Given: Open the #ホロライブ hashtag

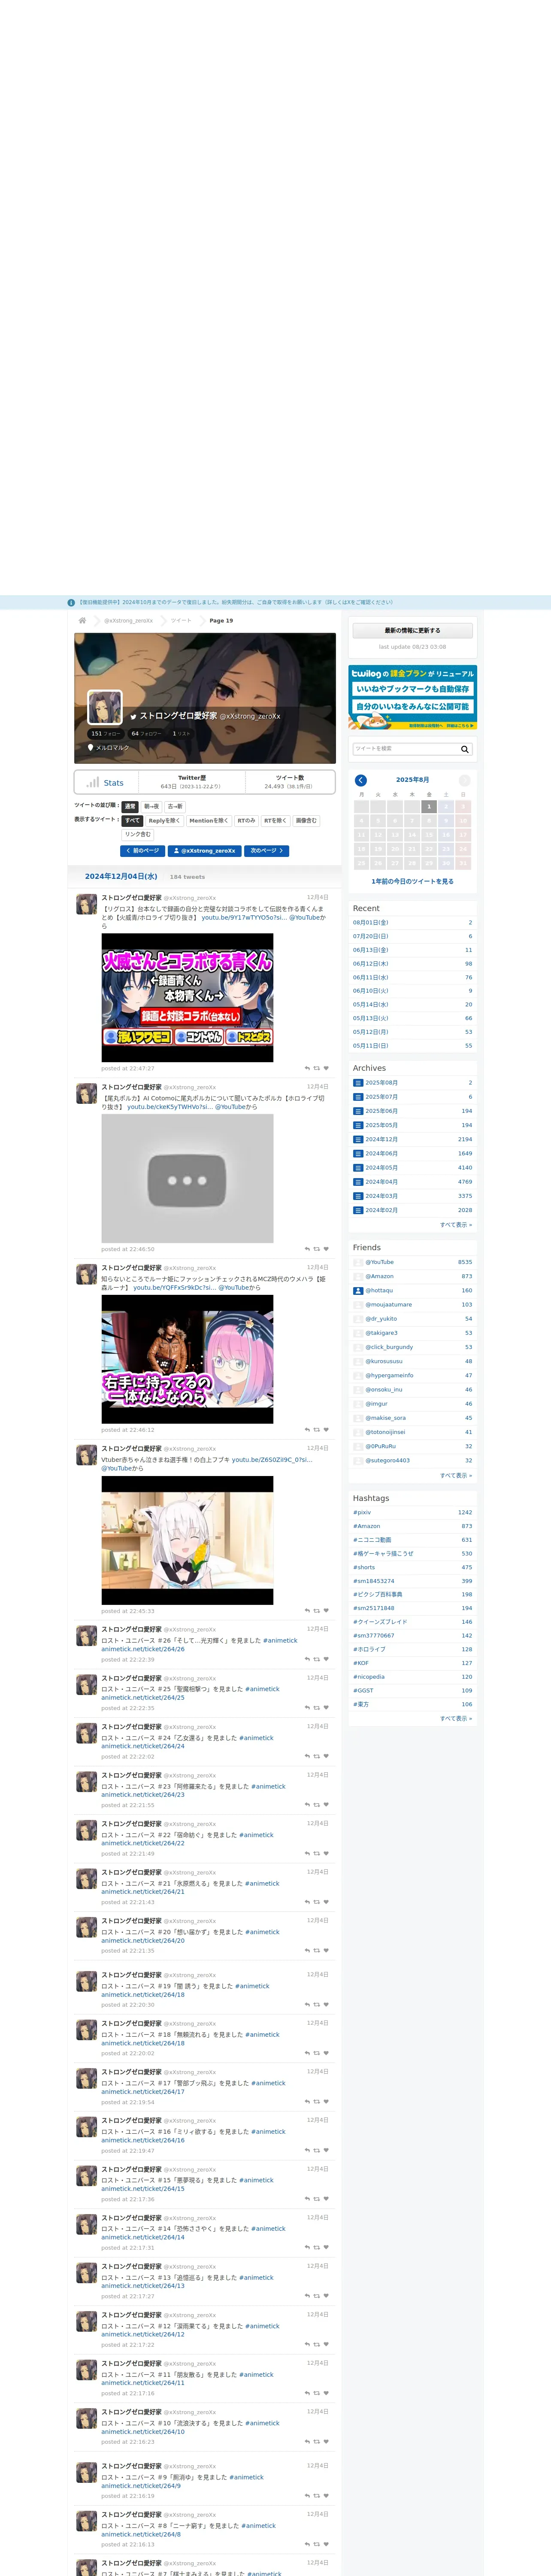Looking at the screenshot, I should [369, 1649].
